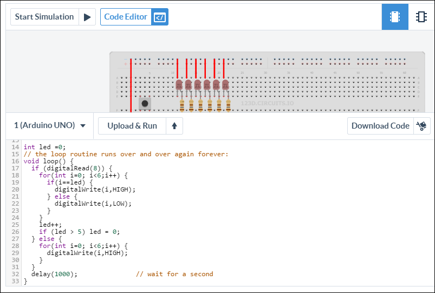Select the first red LED on breadboard

[x=179, y=85]
